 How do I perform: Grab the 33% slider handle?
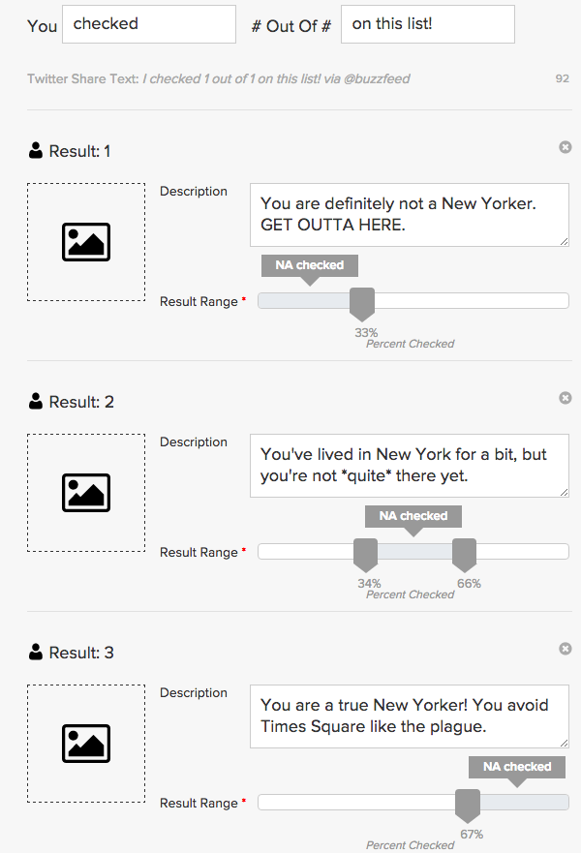click(362, 304)
